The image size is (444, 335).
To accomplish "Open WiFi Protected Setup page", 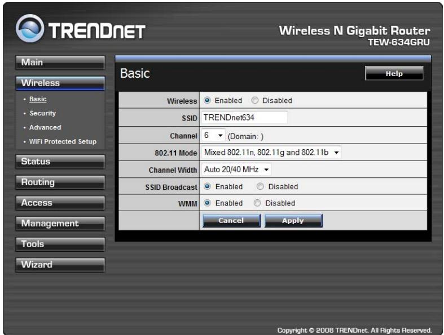I will point(63,142).
